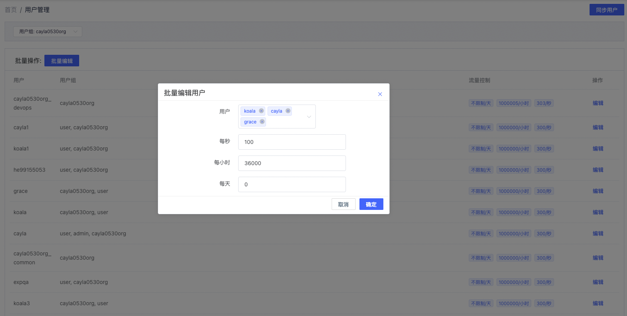Focus the per-second input showing 100
Viewport: 627px width, 316px height.
(x=292, y=142)
